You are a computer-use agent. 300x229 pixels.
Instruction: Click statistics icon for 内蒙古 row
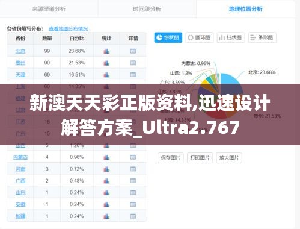106,157
